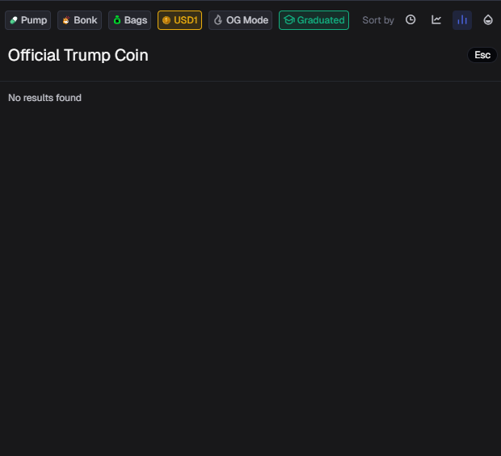Sort by liquidity droplet icon
The width and height of the screenshot is (501, 456).
click(488, 20)
